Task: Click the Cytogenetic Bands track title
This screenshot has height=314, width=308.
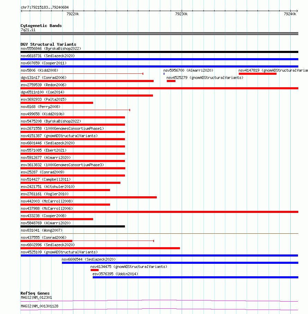Action: tap(41, 26)
